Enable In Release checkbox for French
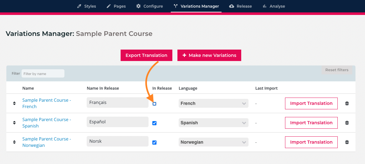Image resolution: width=365 pixels, height=164 pixels. coord(154,104)
